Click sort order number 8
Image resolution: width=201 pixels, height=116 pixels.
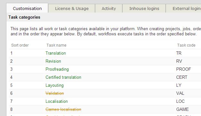pyautogui.click(x=12, y=109)
